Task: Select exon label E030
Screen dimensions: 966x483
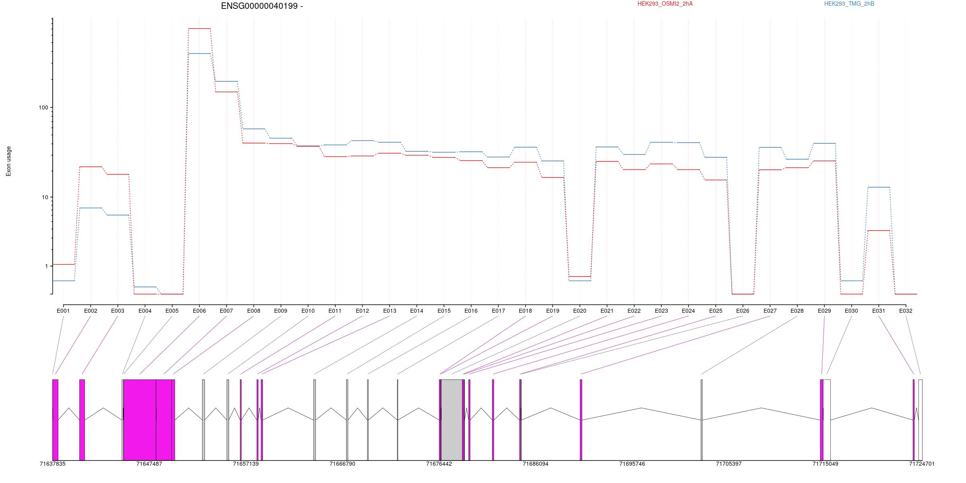Action: click(851, 311)
